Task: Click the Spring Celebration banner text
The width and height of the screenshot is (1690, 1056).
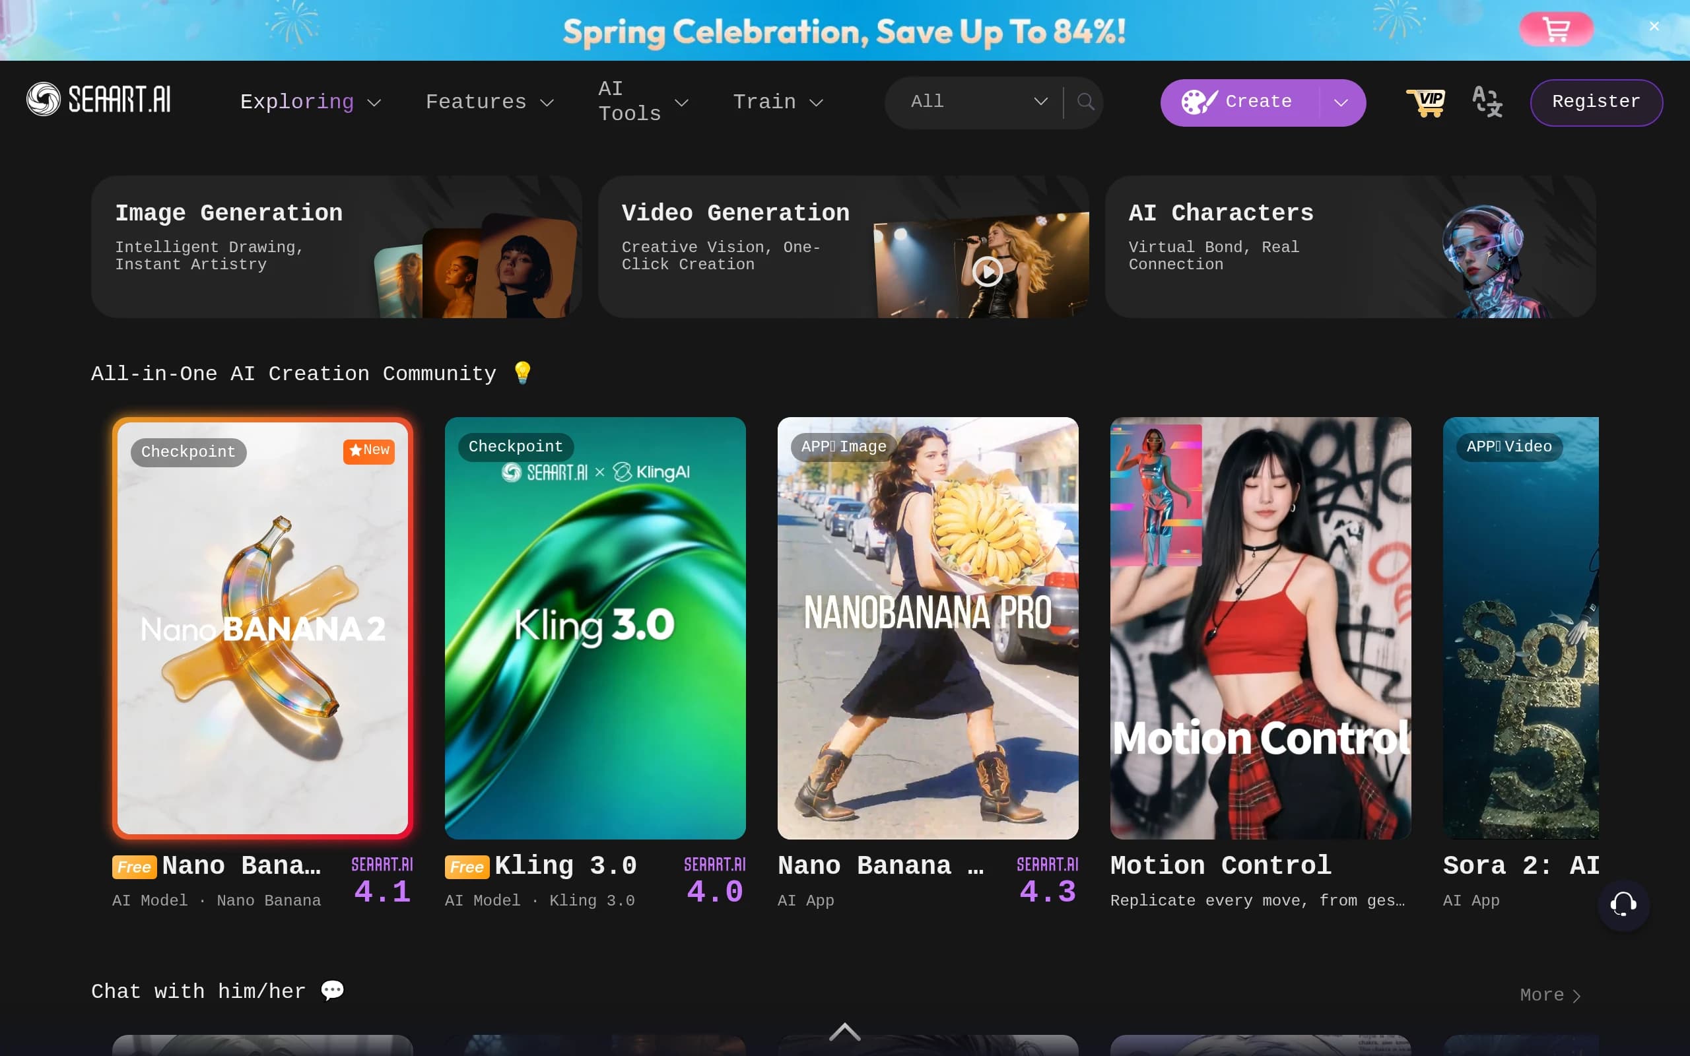Action: click(844, 32)
